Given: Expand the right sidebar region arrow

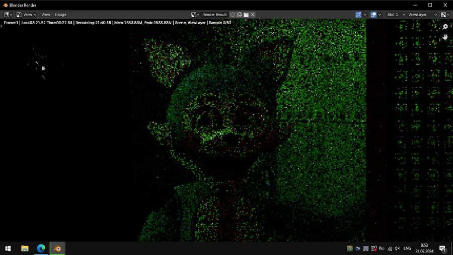Looking at the screenshot, I should pyautogui.click(x=451, y=26).
